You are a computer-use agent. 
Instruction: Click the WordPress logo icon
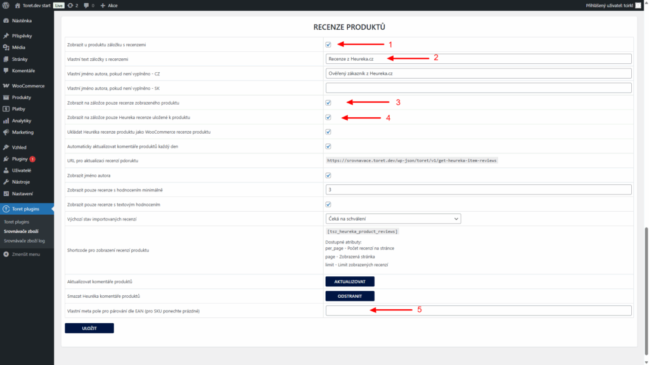pyautogui.click(x=6, y=5)
